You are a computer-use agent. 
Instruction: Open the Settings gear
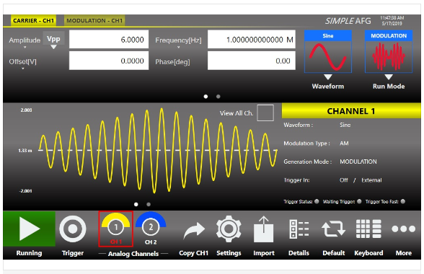click(x=229, y=229)
